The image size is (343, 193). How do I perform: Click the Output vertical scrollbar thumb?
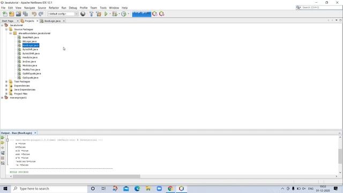(340, 156)
